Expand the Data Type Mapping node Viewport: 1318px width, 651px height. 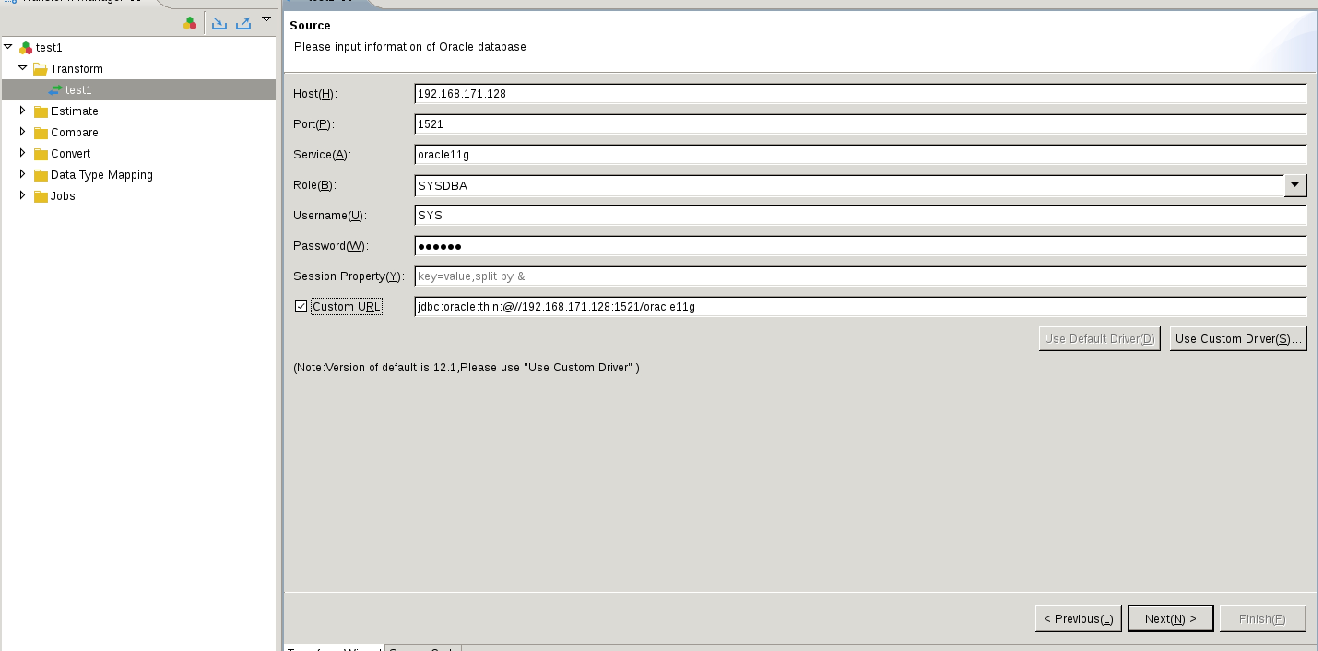pyautogui.click(x=23, y=174)
